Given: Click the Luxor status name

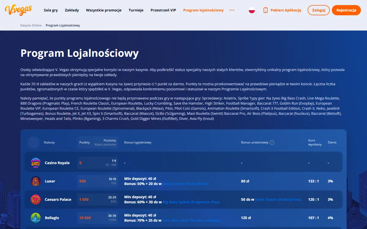Looking at the screenshot, I should (50, 181).
